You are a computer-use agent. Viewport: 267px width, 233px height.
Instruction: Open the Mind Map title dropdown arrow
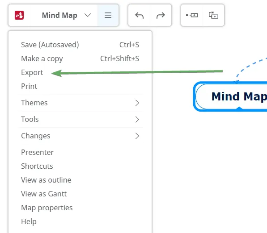click(x=88, y=15)
